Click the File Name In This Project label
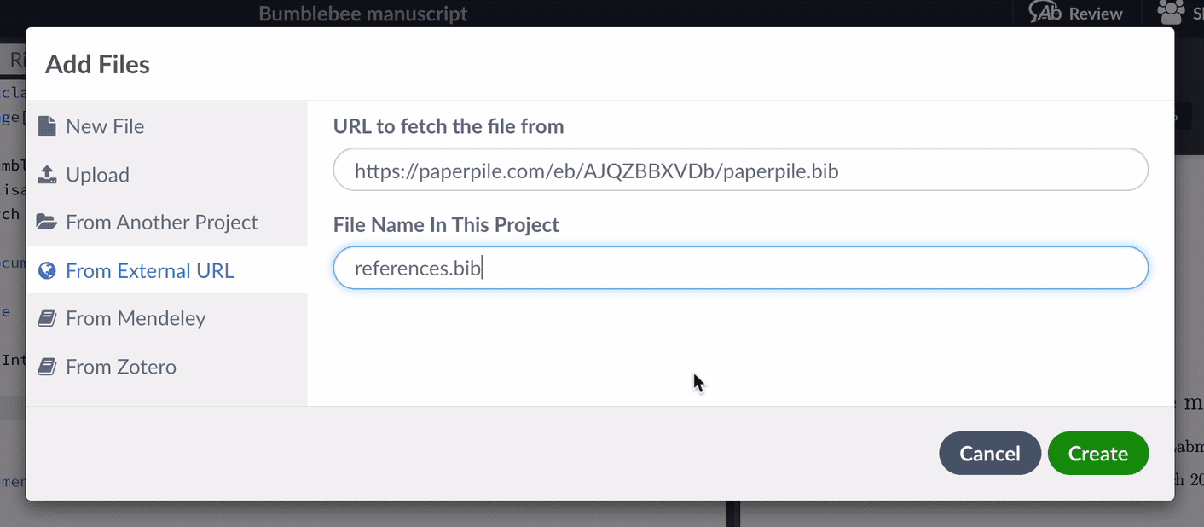 click(x=446, y=225)
